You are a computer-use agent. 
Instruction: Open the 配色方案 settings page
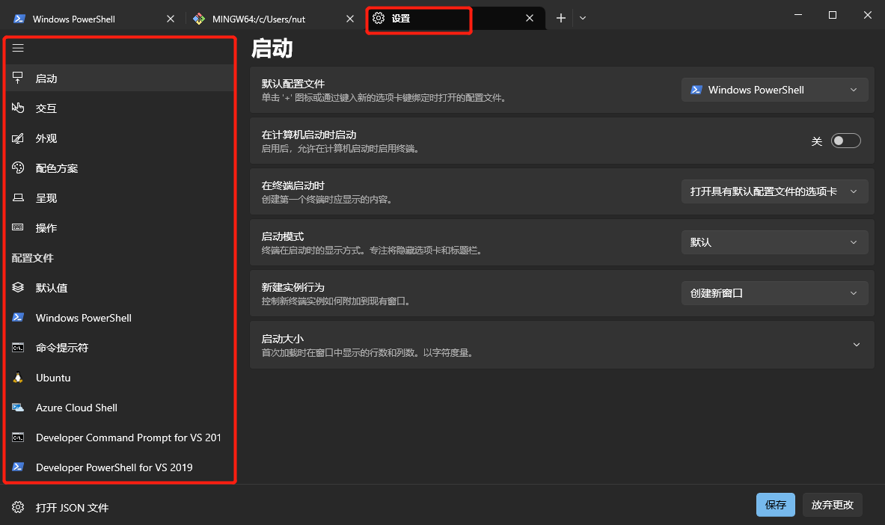tap(120, 168)
